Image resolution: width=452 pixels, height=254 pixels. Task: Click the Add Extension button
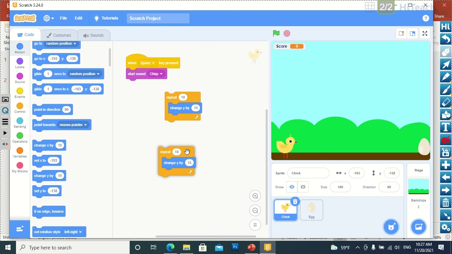tap(20, 229)
